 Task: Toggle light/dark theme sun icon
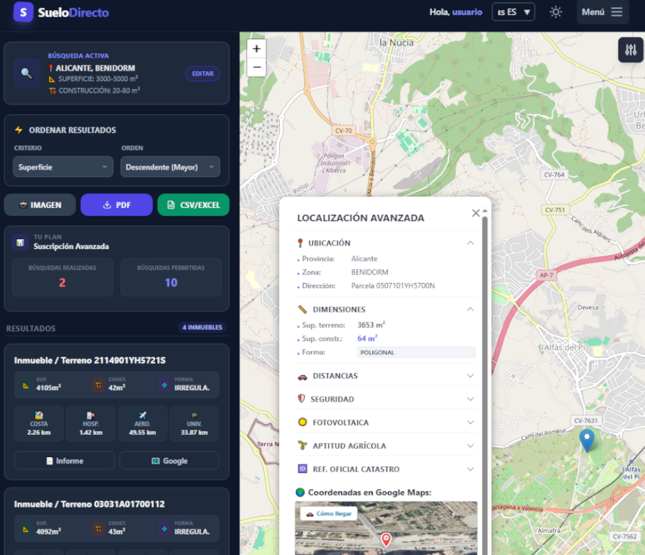pos(556,12)
